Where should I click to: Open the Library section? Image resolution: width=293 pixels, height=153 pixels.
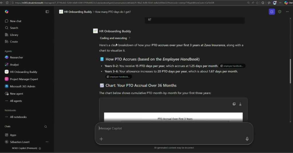[14, 35]
